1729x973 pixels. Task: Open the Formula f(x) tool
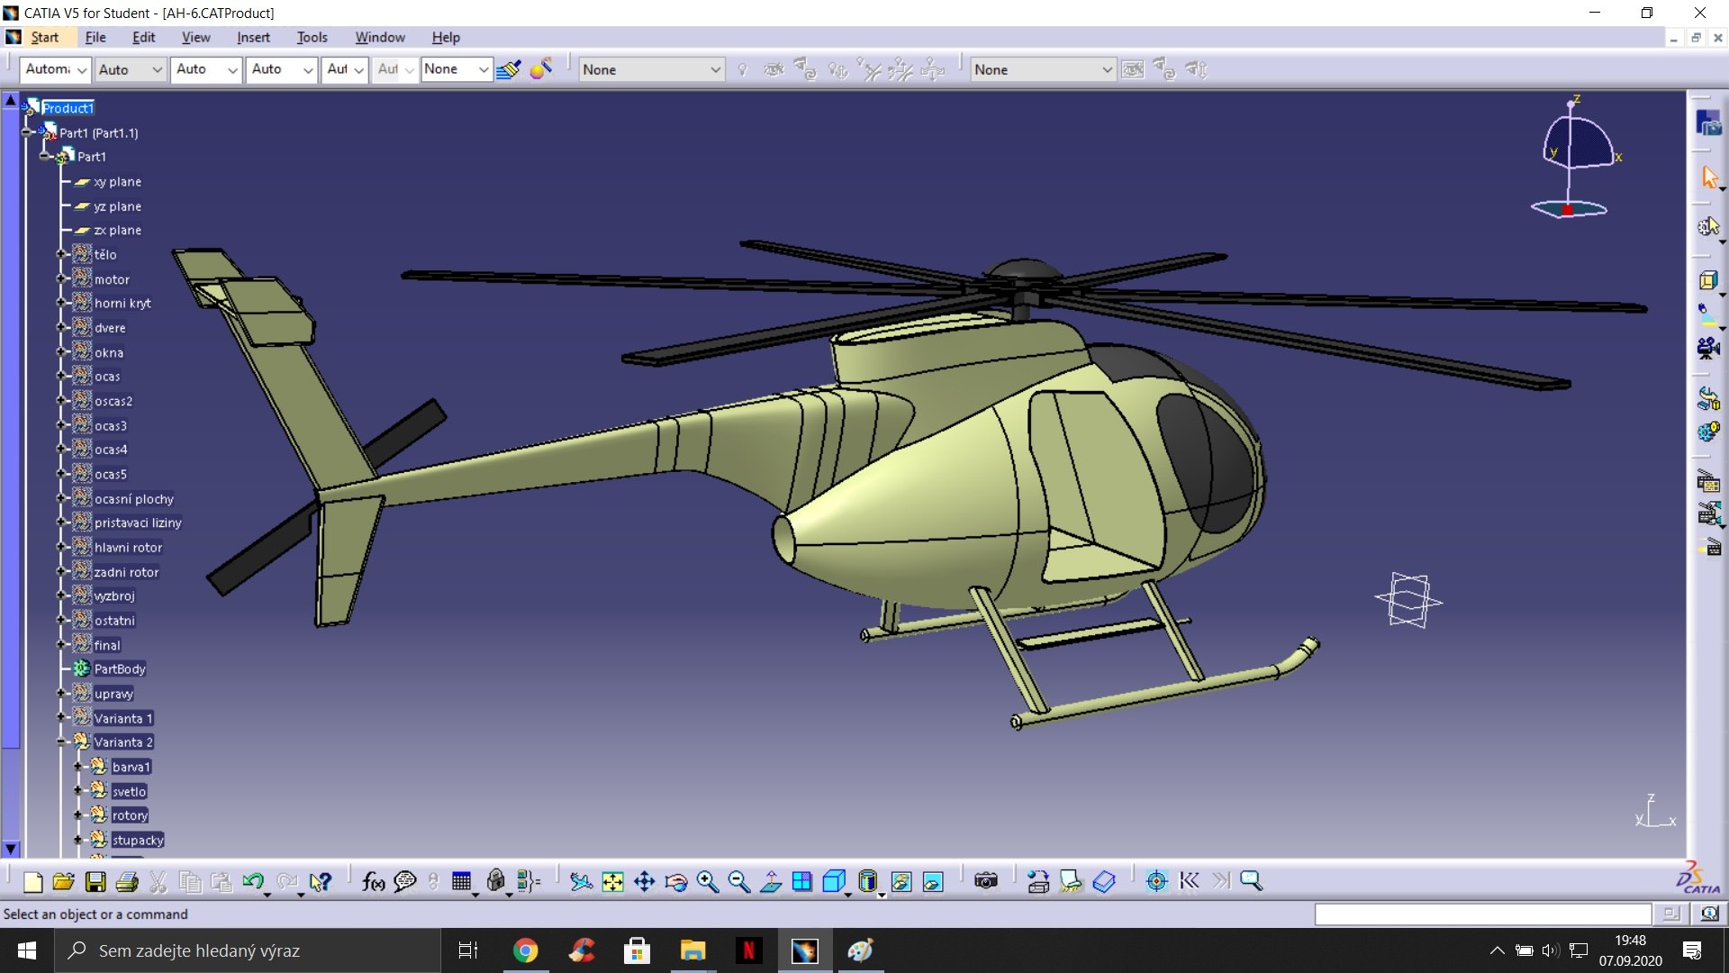[x=373, y=882]
